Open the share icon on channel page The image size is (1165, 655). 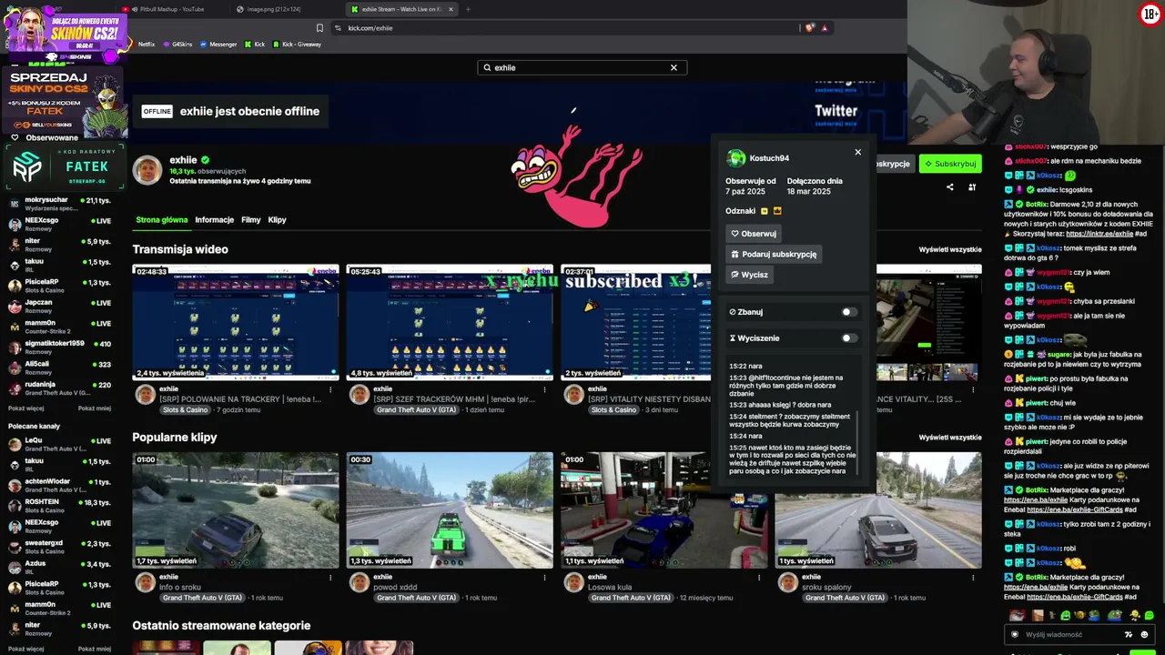[949, 187]
